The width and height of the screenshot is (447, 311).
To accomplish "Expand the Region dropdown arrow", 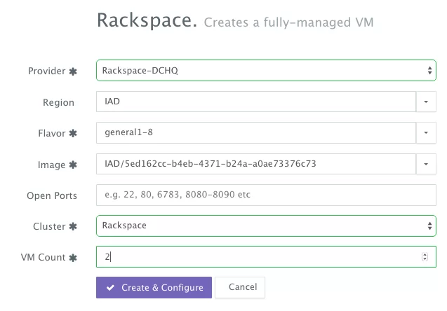I will tap(426, 102).
